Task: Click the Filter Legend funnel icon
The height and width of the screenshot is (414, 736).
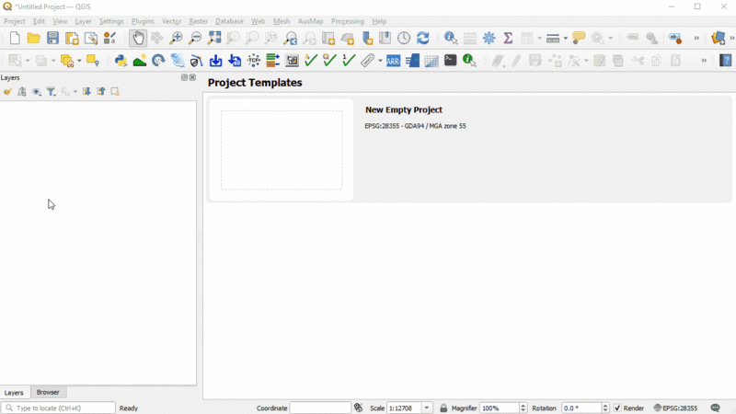Action: coord(52,92)
